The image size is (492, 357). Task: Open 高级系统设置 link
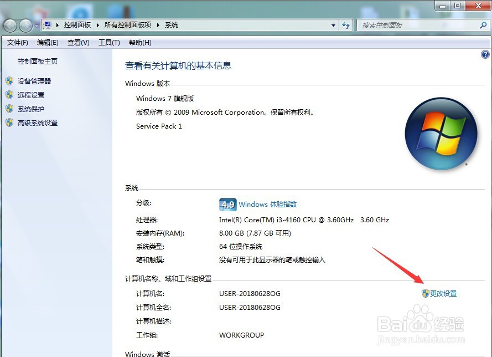(38, 123)
